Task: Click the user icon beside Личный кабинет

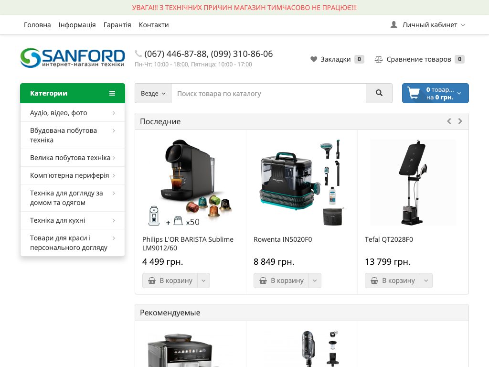Action: click(394, 24)
